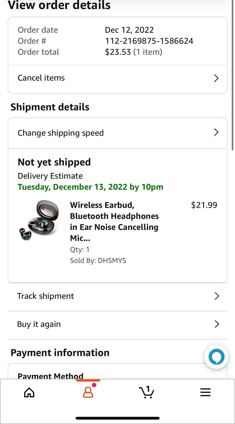The width and height of the screenshot is (235, 424).
Task: Open Track shipment
Action: (46, 296)
